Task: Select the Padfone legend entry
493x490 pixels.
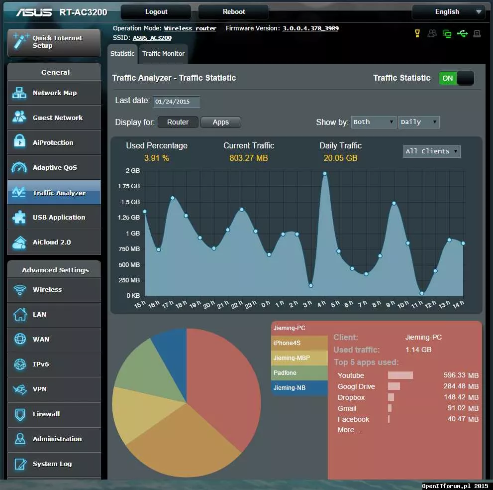Action: [299, 373]
